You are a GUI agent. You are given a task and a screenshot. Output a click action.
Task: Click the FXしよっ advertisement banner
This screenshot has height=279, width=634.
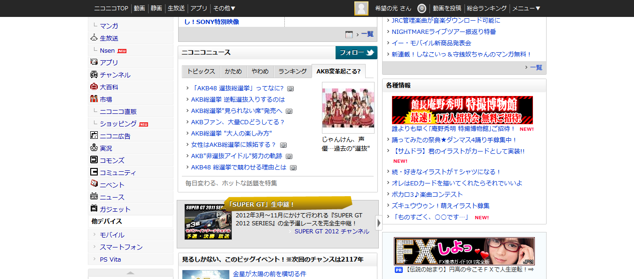coord(464,251)
